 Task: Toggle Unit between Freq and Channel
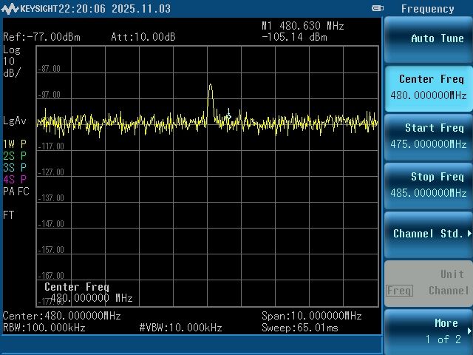(x=429, y=284)
